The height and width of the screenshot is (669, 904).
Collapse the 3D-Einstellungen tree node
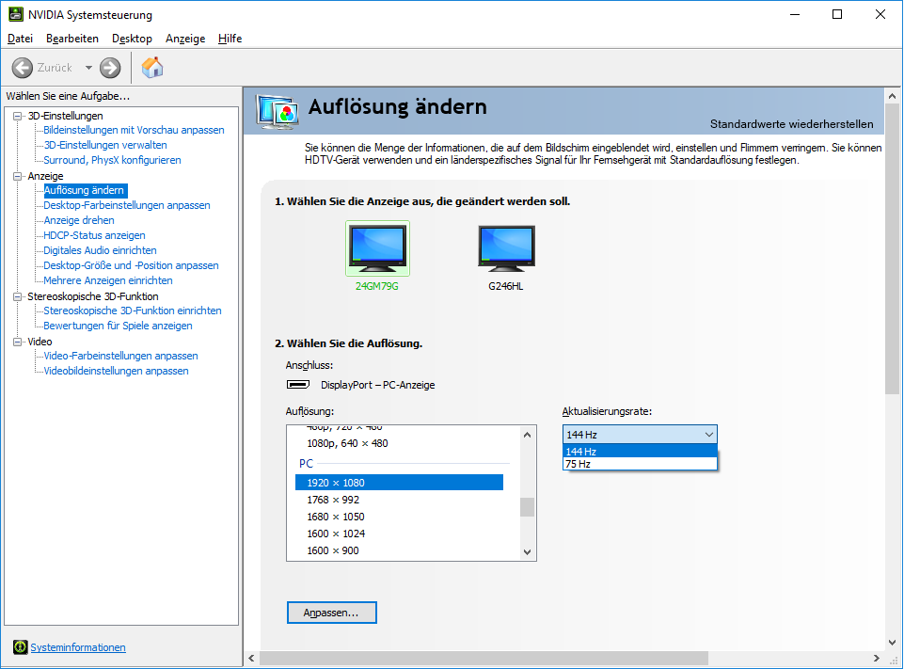(x=17, y=116)
